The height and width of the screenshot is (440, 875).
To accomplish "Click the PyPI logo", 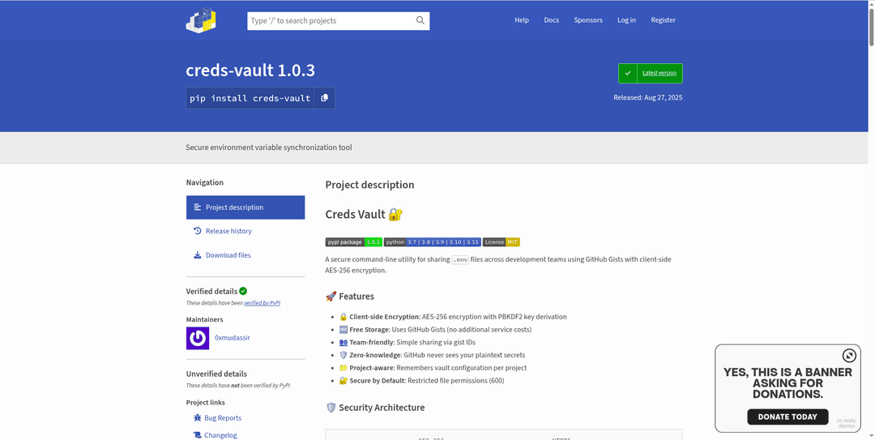I will [201, 20].
